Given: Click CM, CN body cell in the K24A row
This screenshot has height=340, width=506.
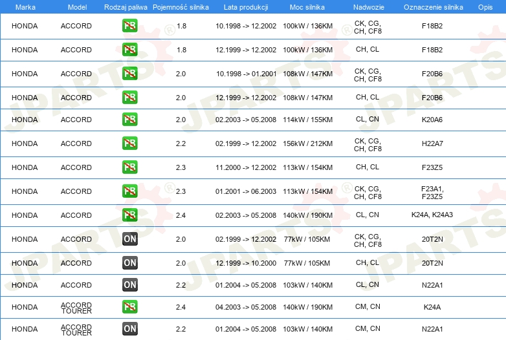Looking at the screenshot, I should [368, 306].
